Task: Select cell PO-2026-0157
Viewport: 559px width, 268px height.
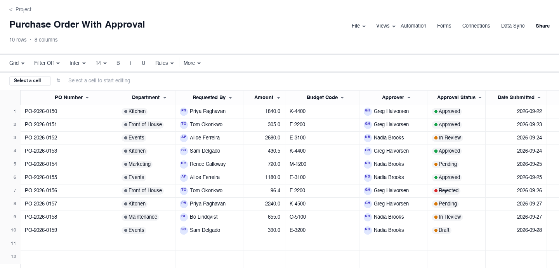Action: pos(69,204)
